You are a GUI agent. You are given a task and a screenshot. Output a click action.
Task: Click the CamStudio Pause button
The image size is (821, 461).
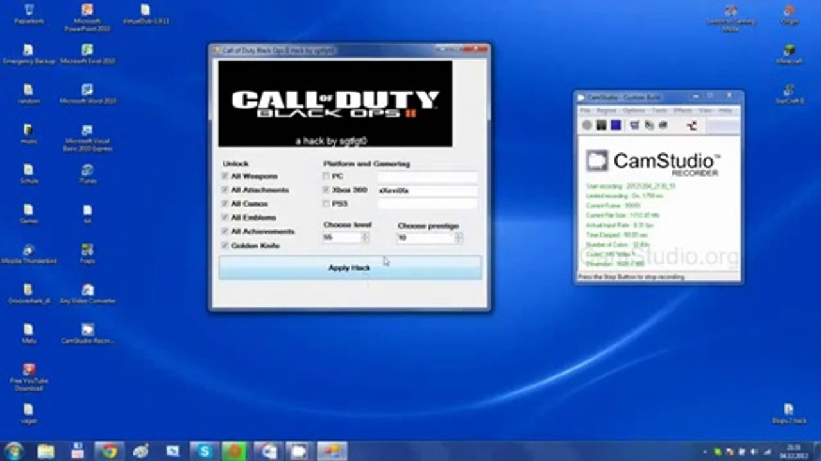601,125
